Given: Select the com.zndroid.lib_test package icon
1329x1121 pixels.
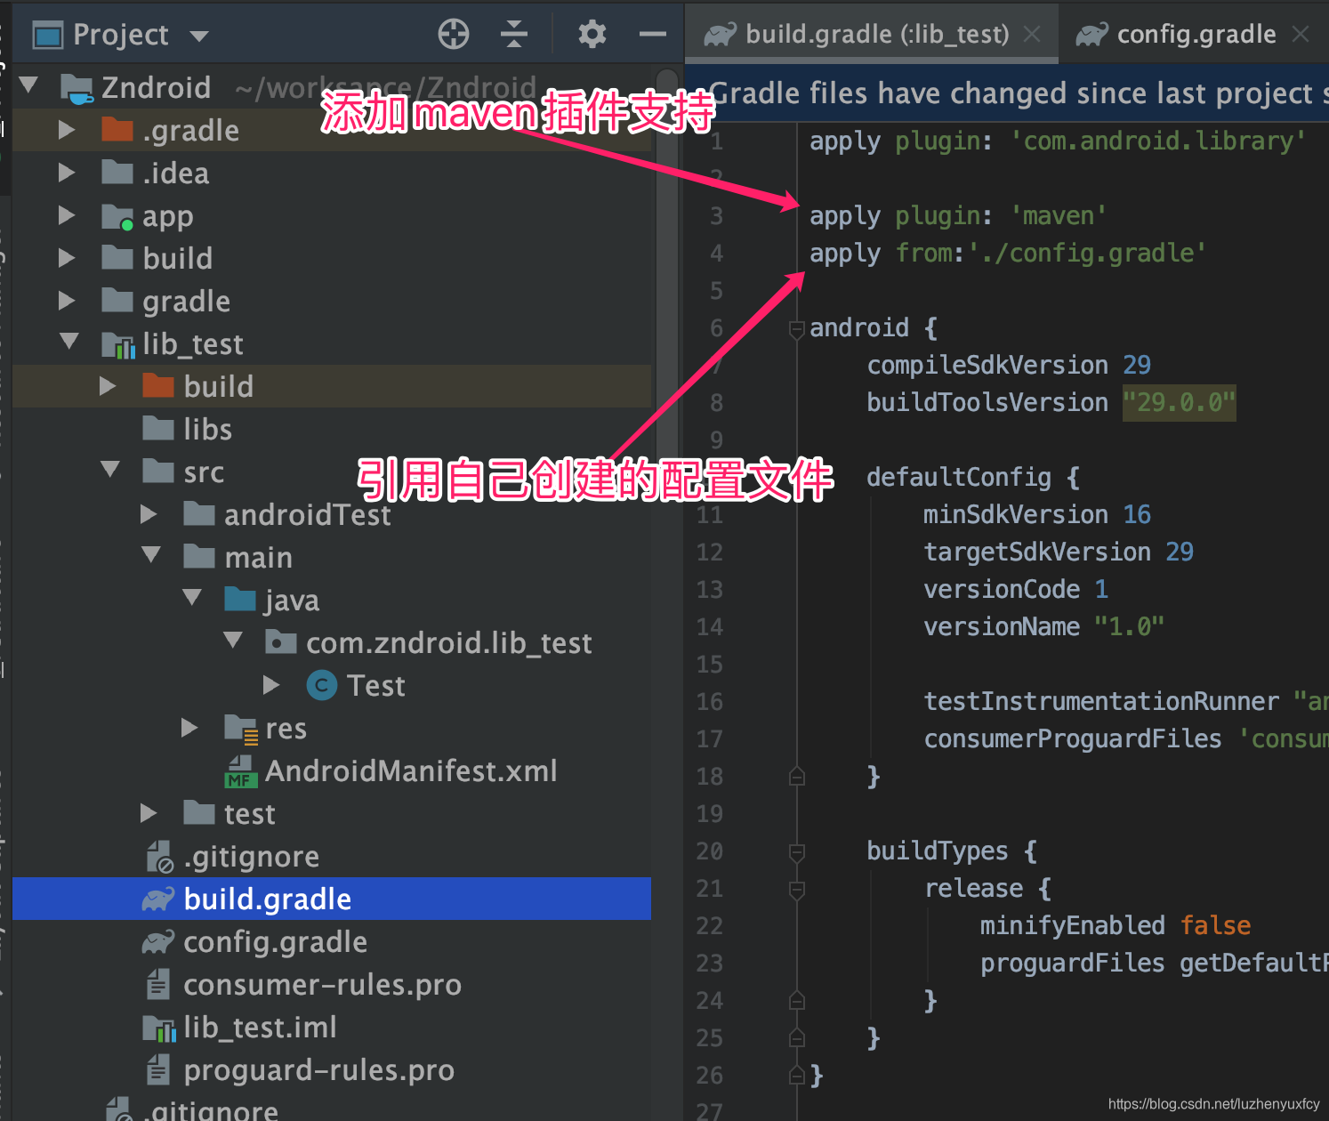Looking at the screenshot, I should pos(281,641).
